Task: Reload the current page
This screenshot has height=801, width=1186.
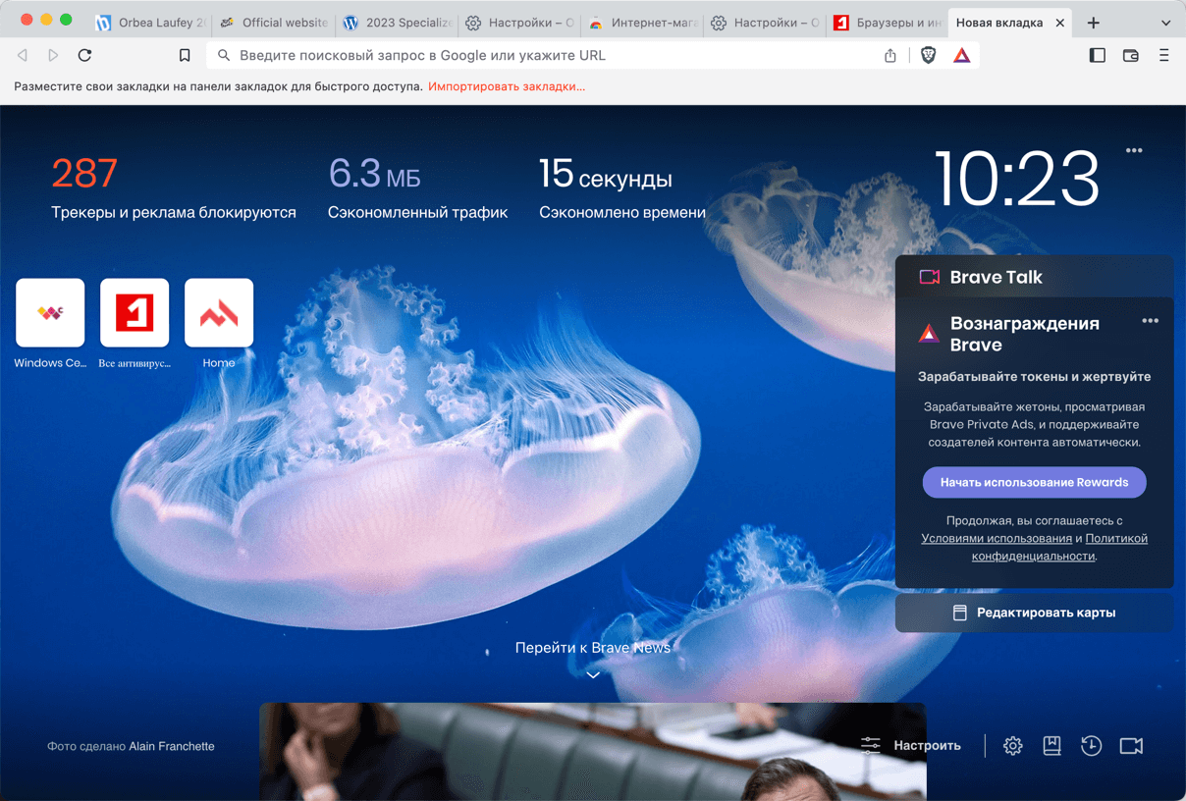Action: point(84,56)
